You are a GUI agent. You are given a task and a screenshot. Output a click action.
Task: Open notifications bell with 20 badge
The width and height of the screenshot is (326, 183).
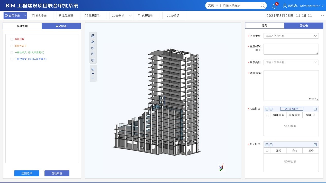pos(274,6)
